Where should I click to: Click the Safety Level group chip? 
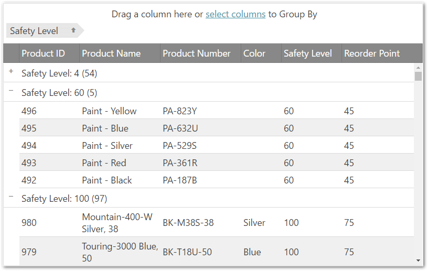tap(35, 31)
